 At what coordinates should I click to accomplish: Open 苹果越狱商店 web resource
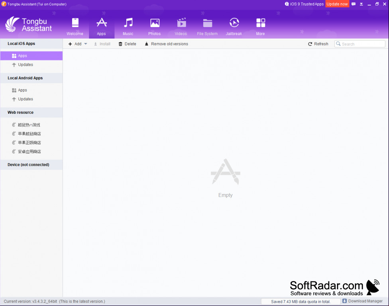(x=29, y=134)
